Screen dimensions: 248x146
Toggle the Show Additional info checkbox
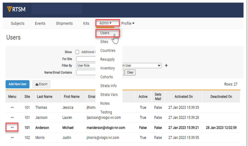77,52
